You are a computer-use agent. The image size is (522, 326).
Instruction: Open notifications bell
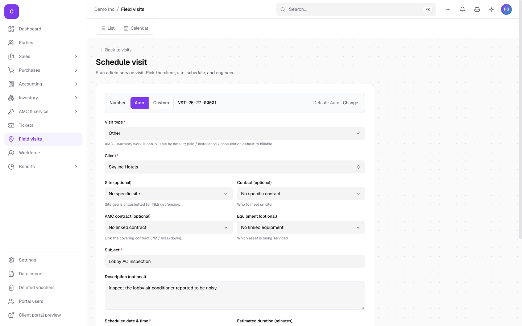click(463, 9)
